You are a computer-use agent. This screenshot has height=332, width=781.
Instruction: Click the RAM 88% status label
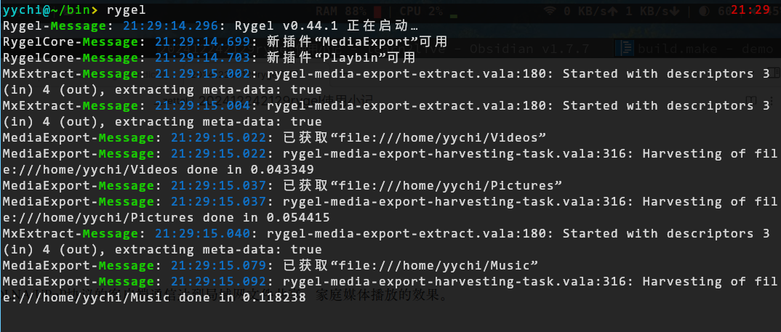tap(342, 10)
